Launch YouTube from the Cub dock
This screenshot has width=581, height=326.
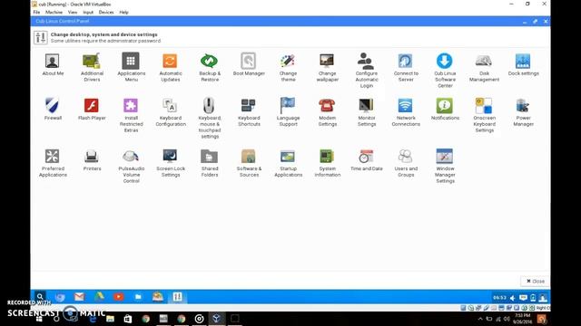click(x=118, y=297)
